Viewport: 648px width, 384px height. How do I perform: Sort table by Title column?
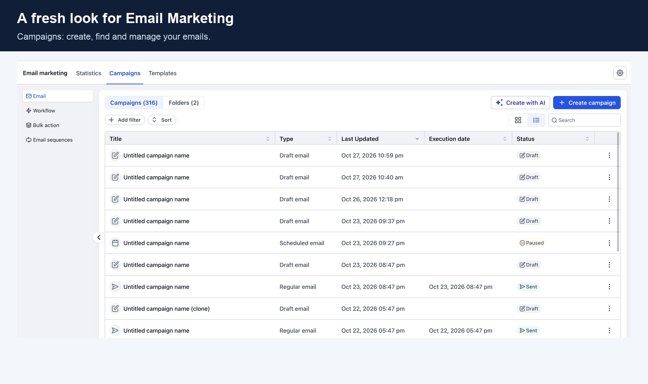click(x=268, y=139)
